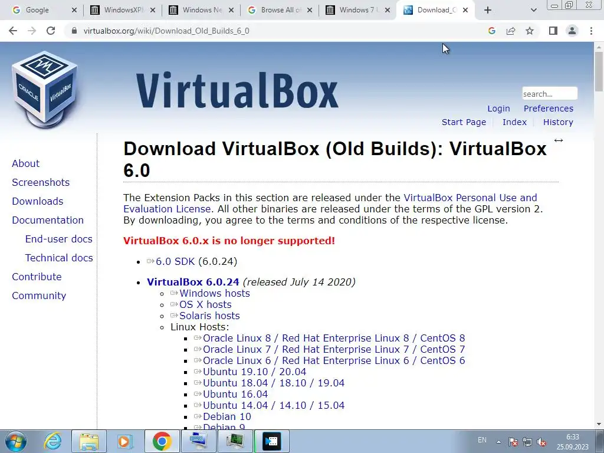Click the page width toggle arrow icon
The width and height of the screenshot is (604, 453).
(559, 140)
